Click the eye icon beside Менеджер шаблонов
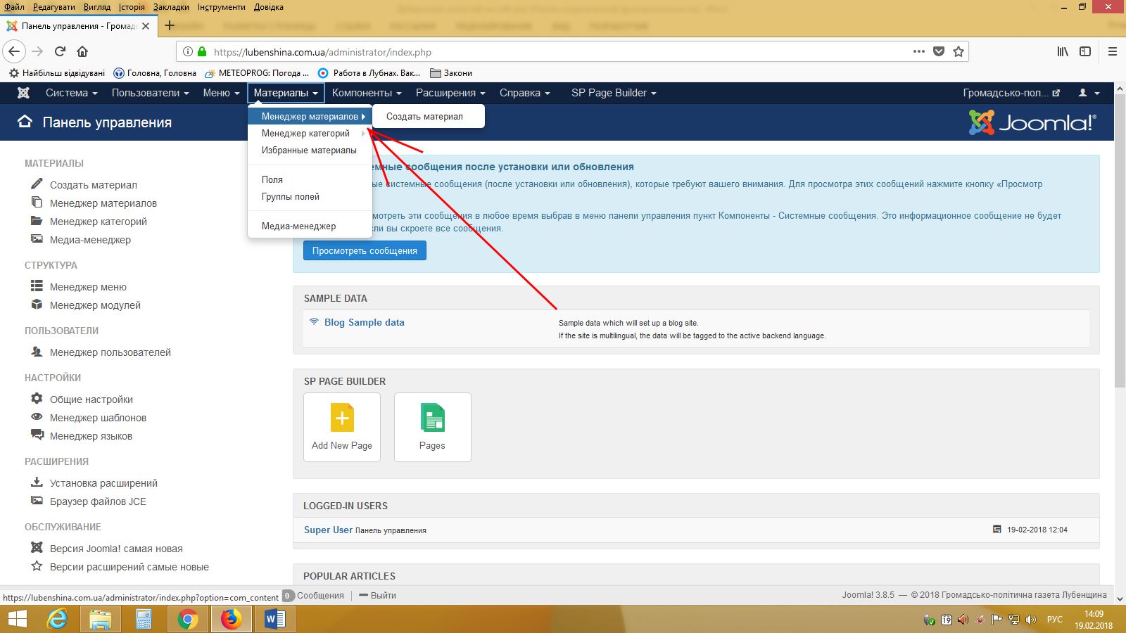1126x633 pixels. 37,416
